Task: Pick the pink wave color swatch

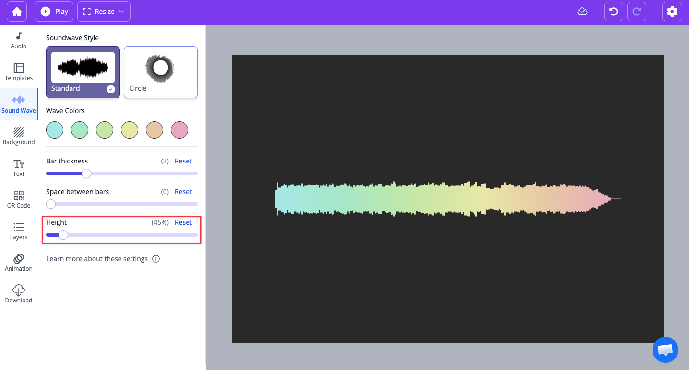Action: coord(179,130)
